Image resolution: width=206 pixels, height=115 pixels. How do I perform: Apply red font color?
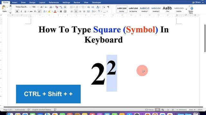click(x=55, y=11)
